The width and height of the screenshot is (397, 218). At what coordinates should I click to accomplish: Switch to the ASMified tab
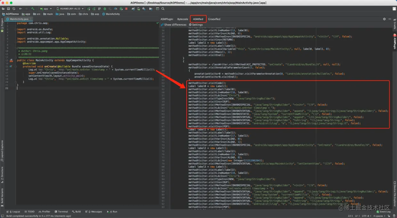click(x=198, y=19)
